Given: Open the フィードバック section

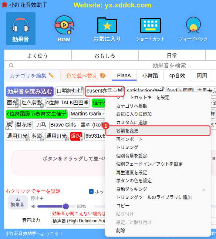Looking at the screenshot, I should (x=193, y=29).
